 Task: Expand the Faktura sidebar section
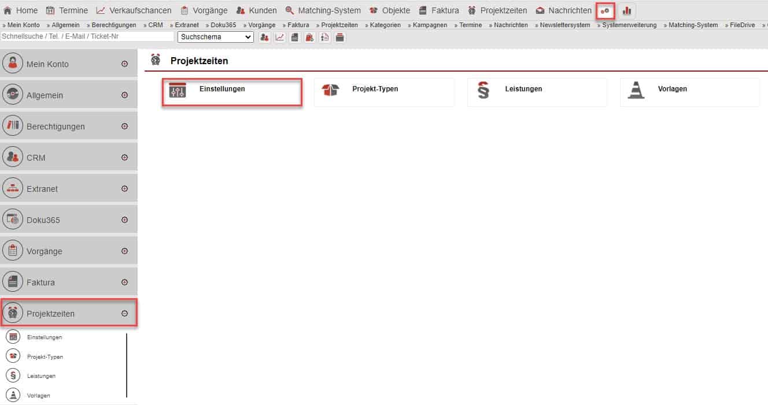(x=124, y=283)
